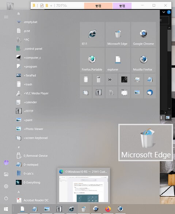Open the Chrome taskbar icon
The image size is (175, 214).
click(96, 209)
